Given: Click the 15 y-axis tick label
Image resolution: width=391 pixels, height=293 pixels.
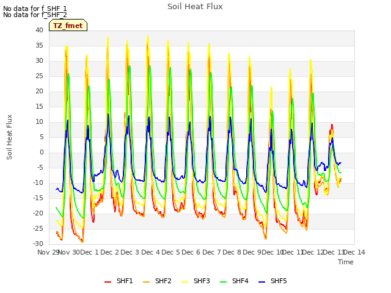Looking at the screenshot, I should click(x=39, y=107).
